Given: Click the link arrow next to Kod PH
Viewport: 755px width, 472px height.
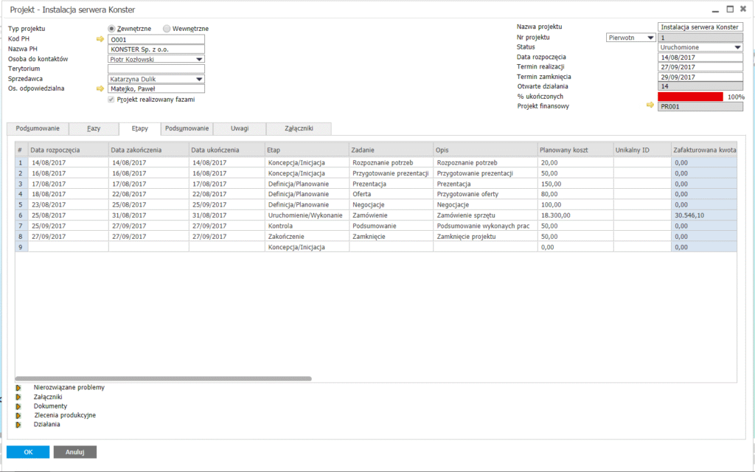Looking at the screenshot, I should 100,39.
